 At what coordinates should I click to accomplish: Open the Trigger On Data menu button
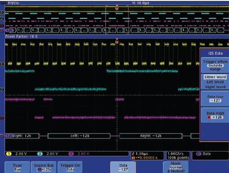(x=70, y=167)
